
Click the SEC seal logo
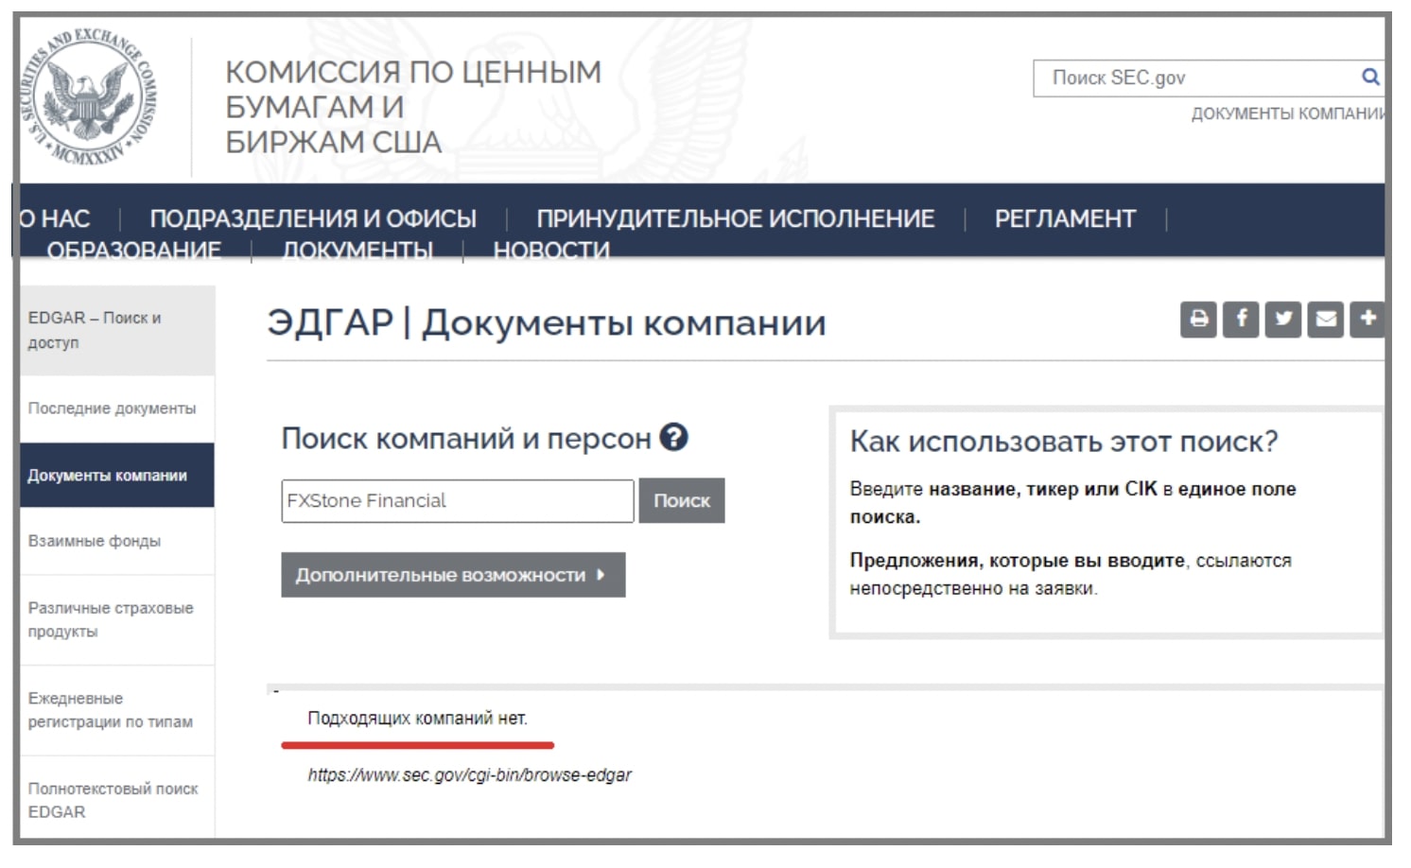tap(90, 96)
